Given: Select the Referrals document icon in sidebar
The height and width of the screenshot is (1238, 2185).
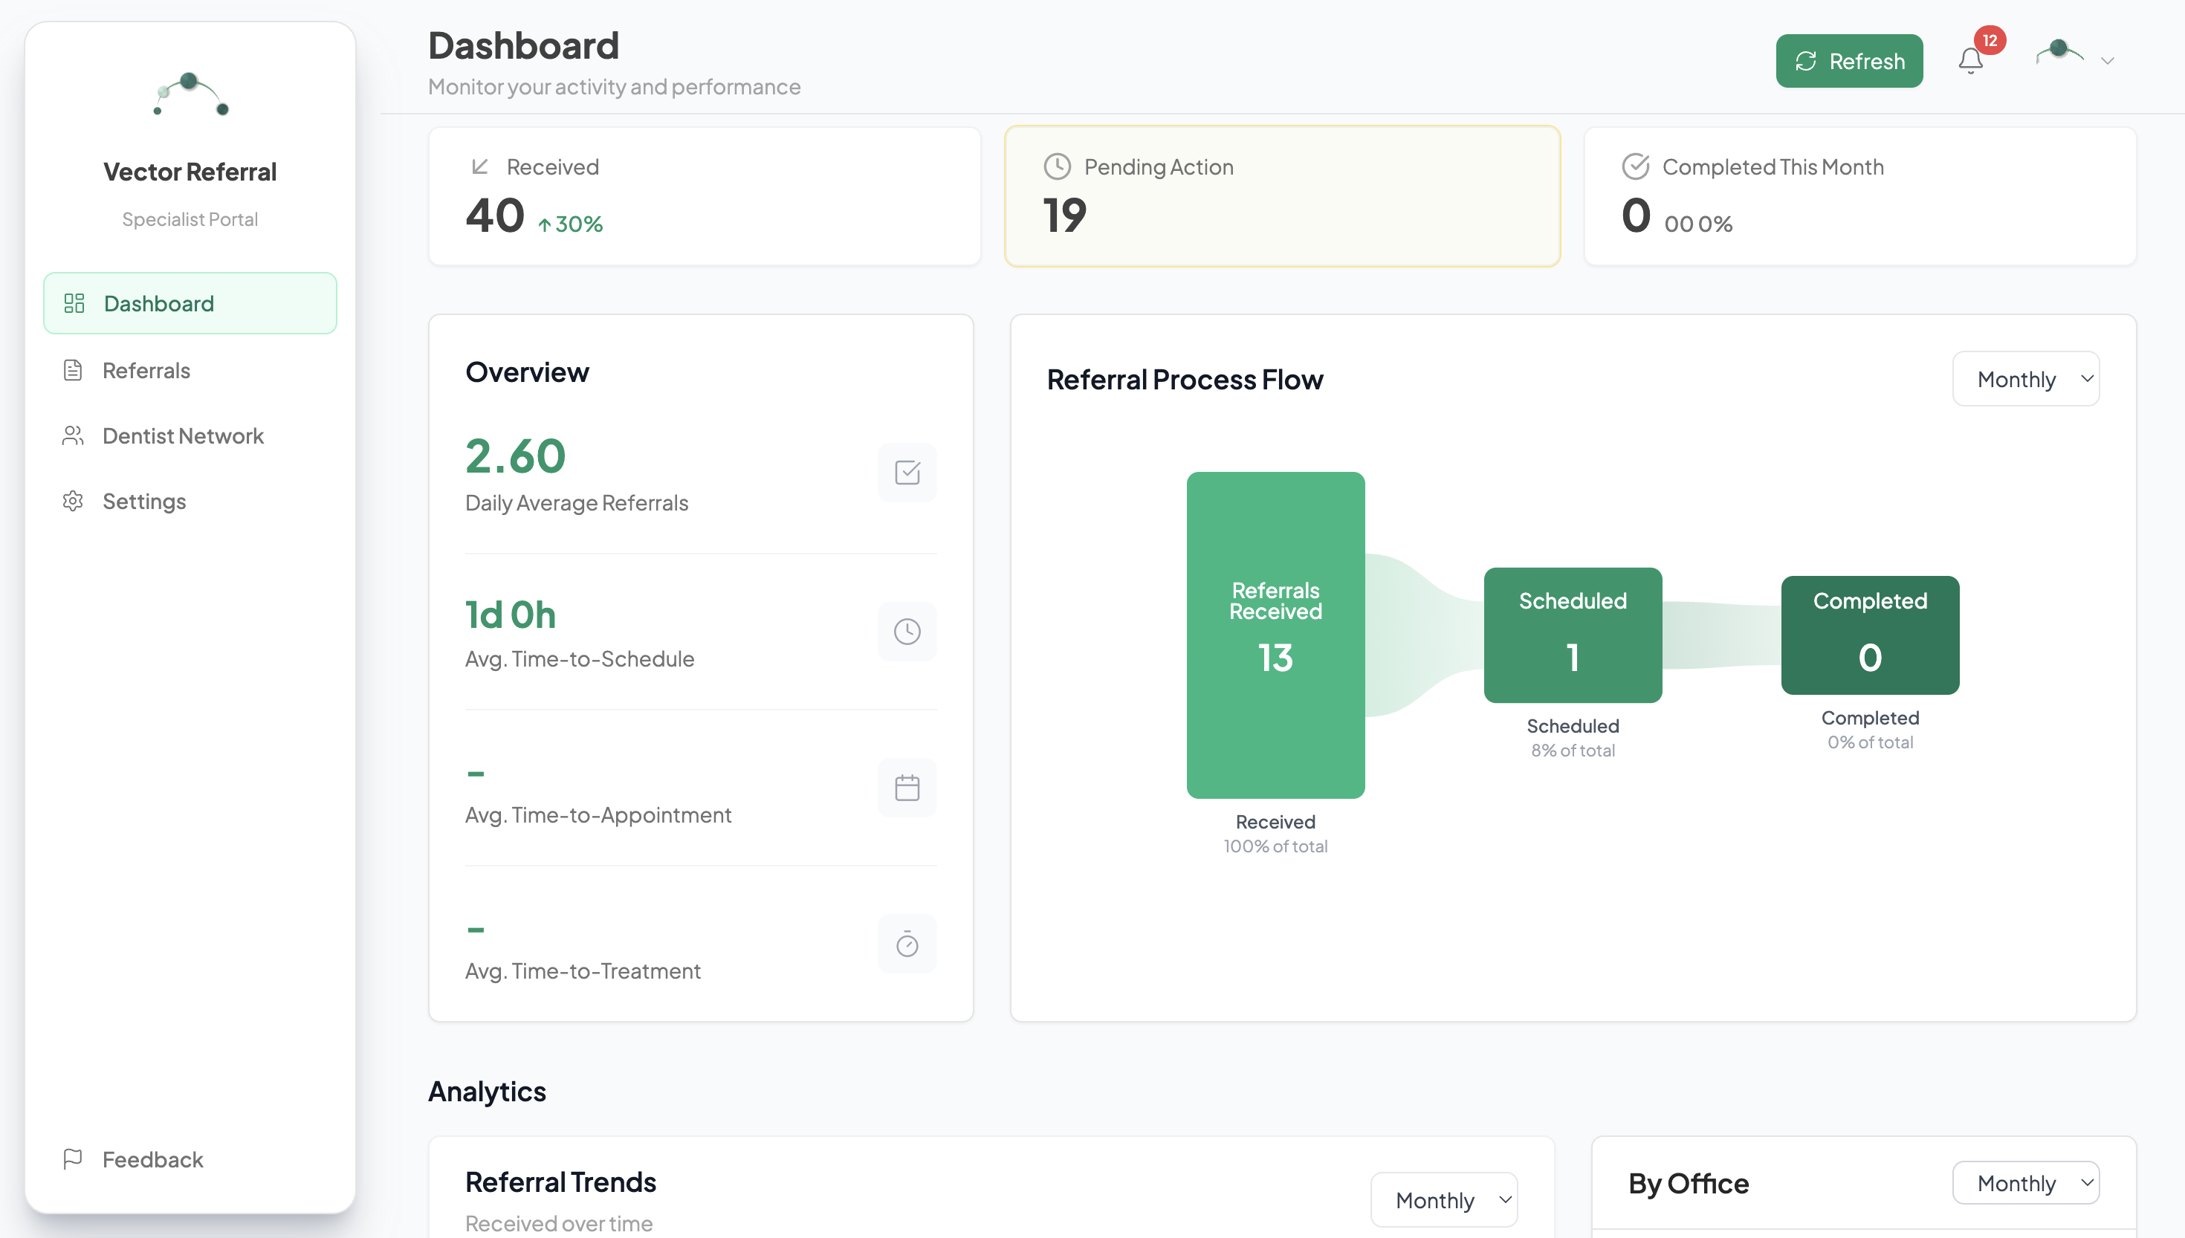Looking at the screenshot, I should (73, 370).
